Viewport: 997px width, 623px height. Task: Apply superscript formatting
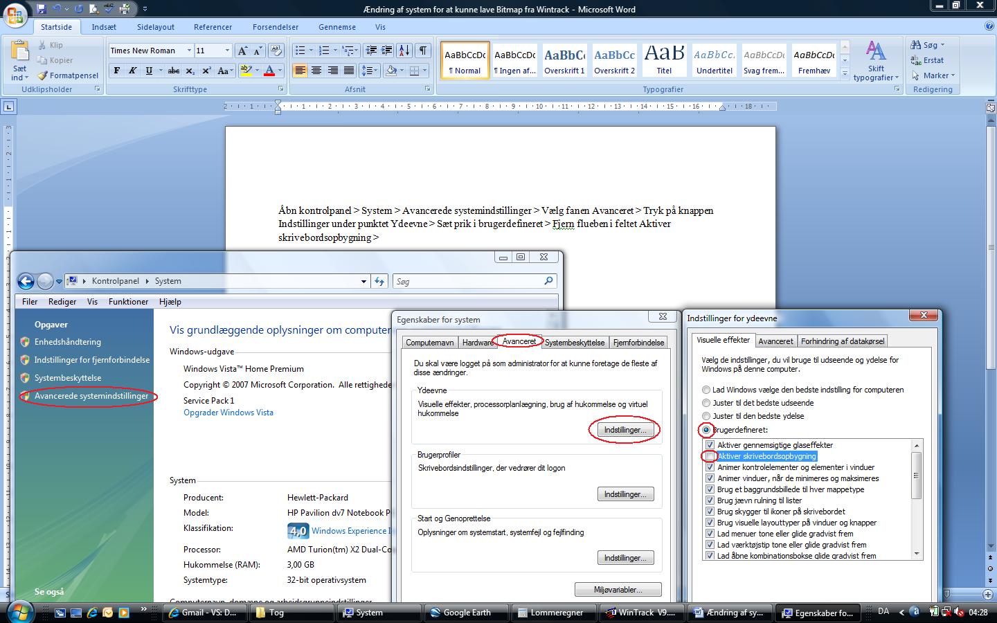[206, 71]
